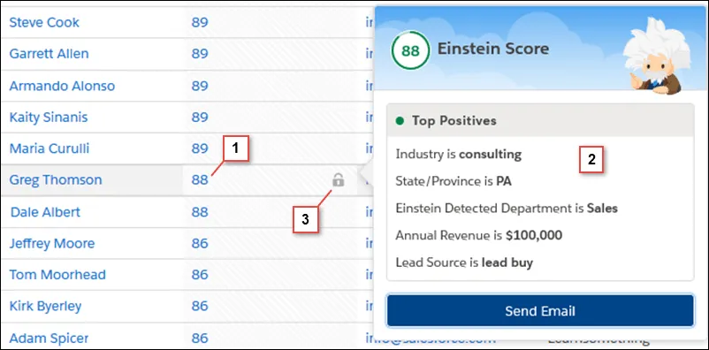Image resolution: width=709 pixels, height=350 pixels.
Task: Open the Dale Albert lead record
Action: 45,211
